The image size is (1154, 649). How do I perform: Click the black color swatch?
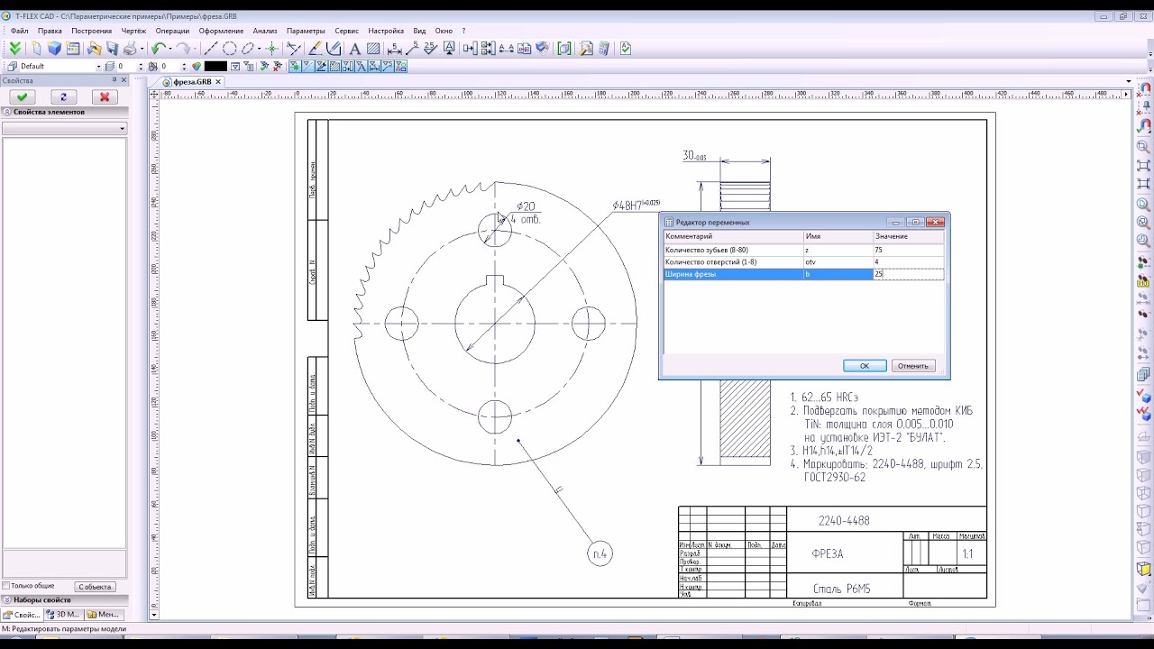(x=215, y=66)
